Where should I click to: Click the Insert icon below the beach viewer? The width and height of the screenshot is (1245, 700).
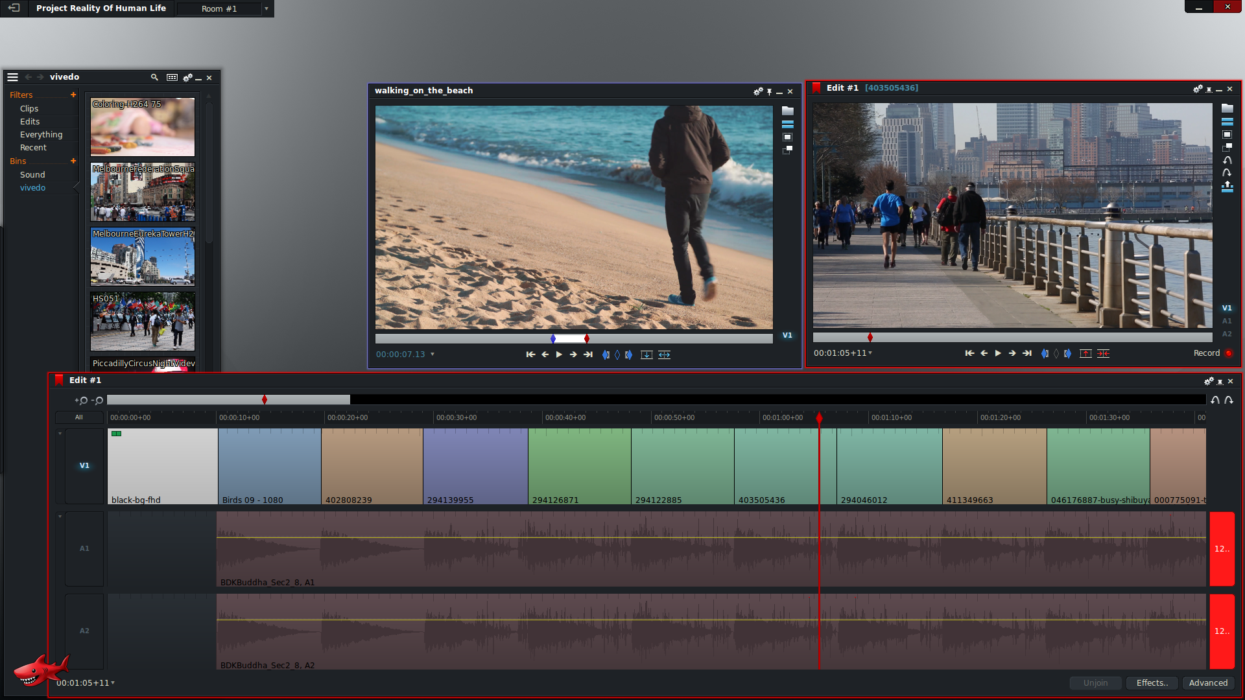646,355
